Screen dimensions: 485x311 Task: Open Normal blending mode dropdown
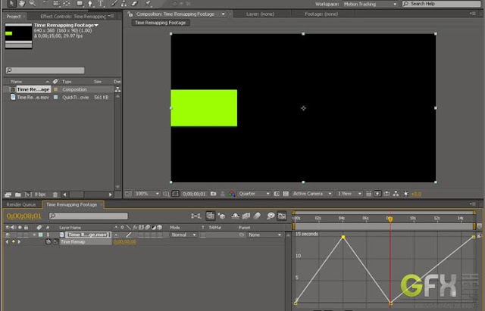pyautogui.click(x=183, y=235)
